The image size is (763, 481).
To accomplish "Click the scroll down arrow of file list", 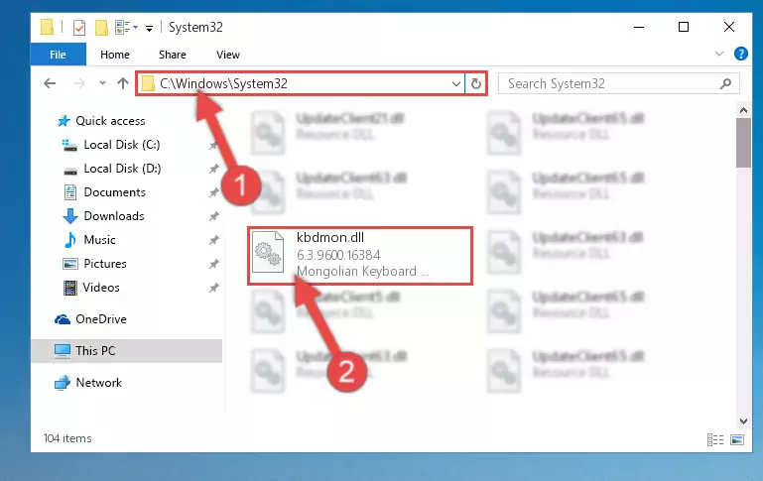I will pyautogui.click(x=743, y=421).
